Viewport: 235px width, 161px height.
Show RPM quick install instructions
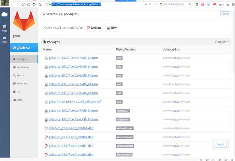point(112,28)
